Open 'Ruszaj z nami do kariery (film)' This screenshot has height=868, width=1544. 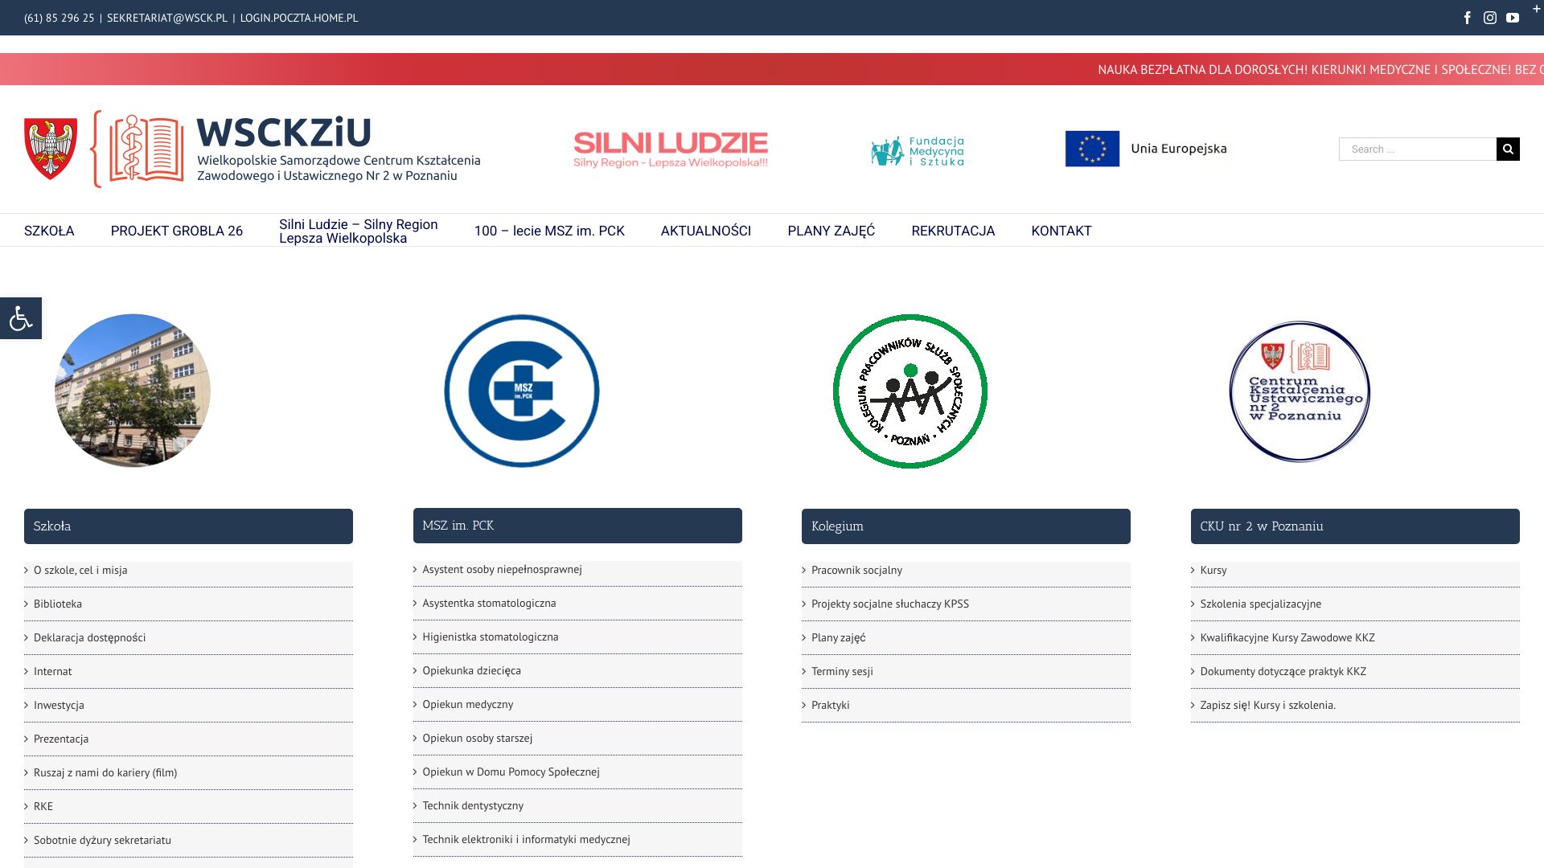pyautogui.click(x=105, y=772)
